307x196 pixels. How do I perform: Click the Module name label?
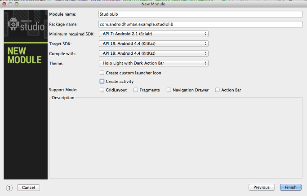[x=62, y=14]
